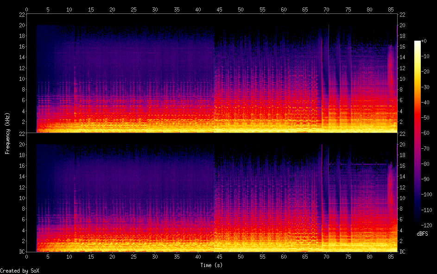This screenshot has height=274, width=437.
Task: Click the left-side "DC" frequency label
Action: (22, 252)
